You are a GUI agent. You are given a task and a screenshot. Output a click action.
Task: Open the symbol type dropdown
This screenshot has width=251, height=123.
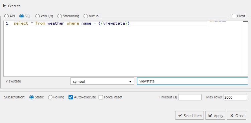click(x=102, y=81)
